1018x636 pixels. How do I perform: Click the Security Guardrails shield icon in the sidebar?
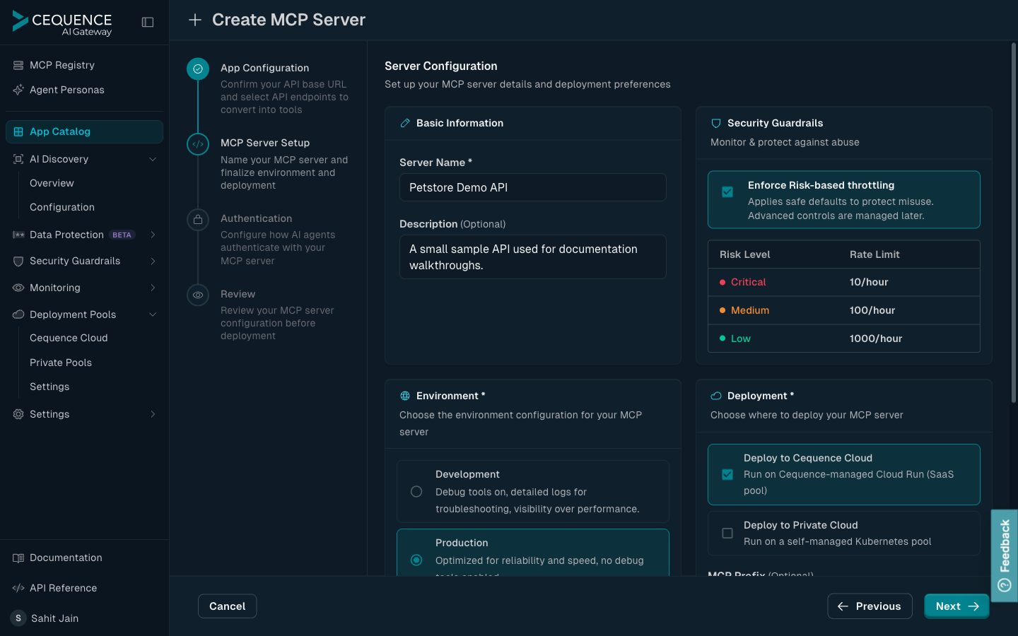point(18,261)
